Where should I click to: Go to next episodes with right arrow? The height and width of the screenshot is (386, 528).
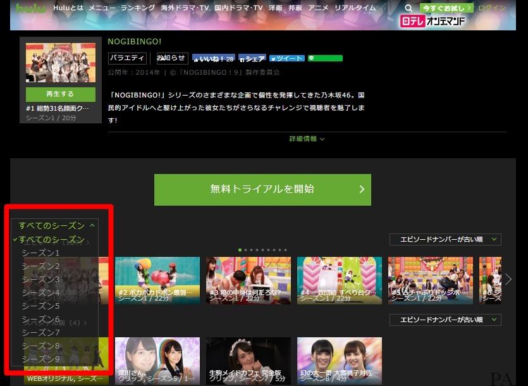click(x=508, y=279)
